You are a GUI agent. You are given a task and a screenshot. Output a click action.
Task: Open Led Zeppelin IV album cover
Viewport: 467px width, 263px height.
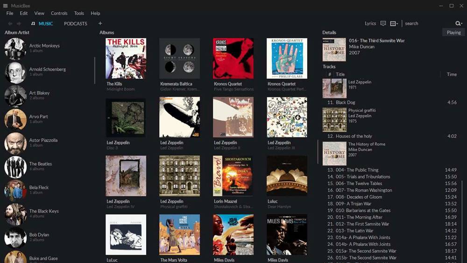pyautogui.click(x=126, y=176)
